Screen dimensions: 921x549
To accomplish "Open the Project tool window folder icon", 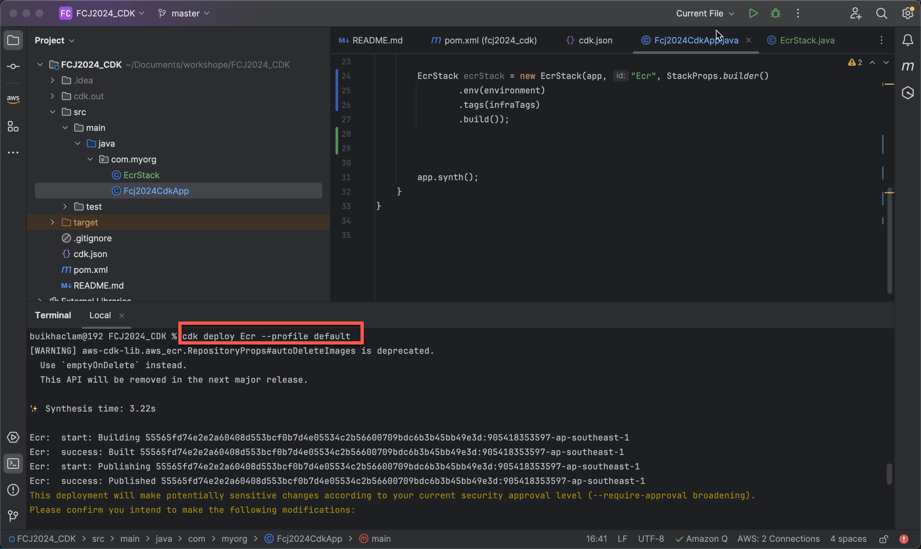I will point(13,40).
